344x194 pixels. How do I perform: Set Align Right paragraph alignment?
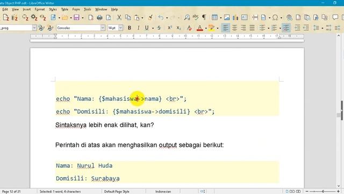pyautogui.click(x=243, y=28)
